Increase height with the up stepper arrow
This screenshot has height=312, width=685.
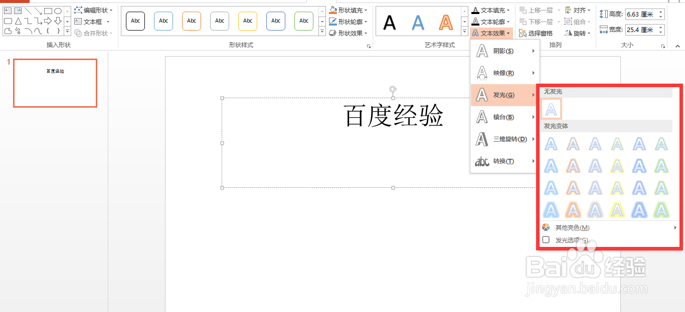661,12
